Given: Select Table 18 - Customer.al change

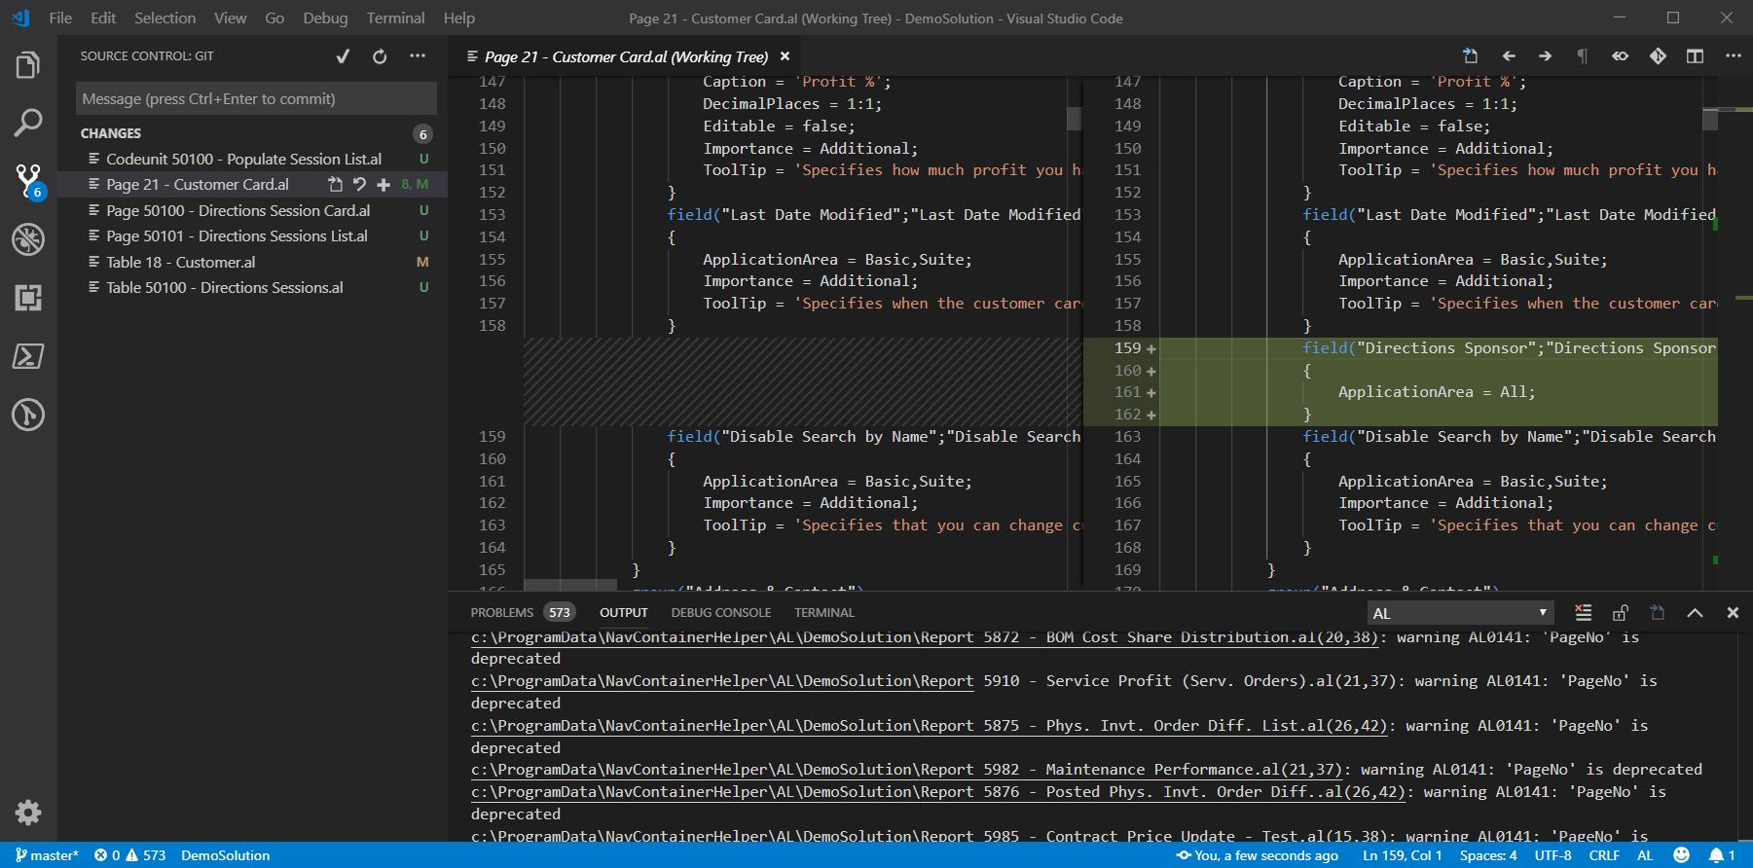Looking at the screenshot, I should (253, 262).
